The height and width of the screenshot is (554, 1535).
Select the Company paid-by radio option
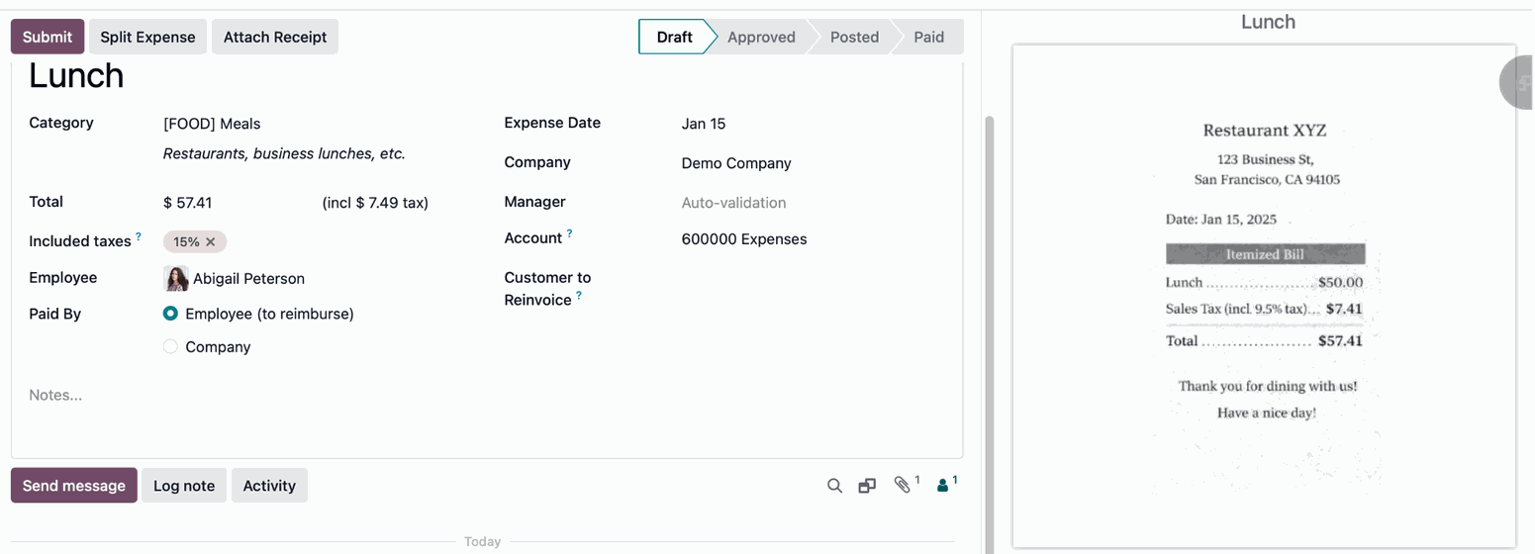pos(170,347)
